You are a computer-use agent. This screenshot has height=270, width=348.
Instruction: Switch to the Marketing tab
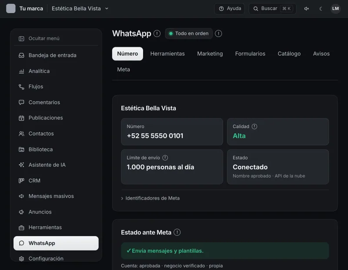click(x=210, y=53)
